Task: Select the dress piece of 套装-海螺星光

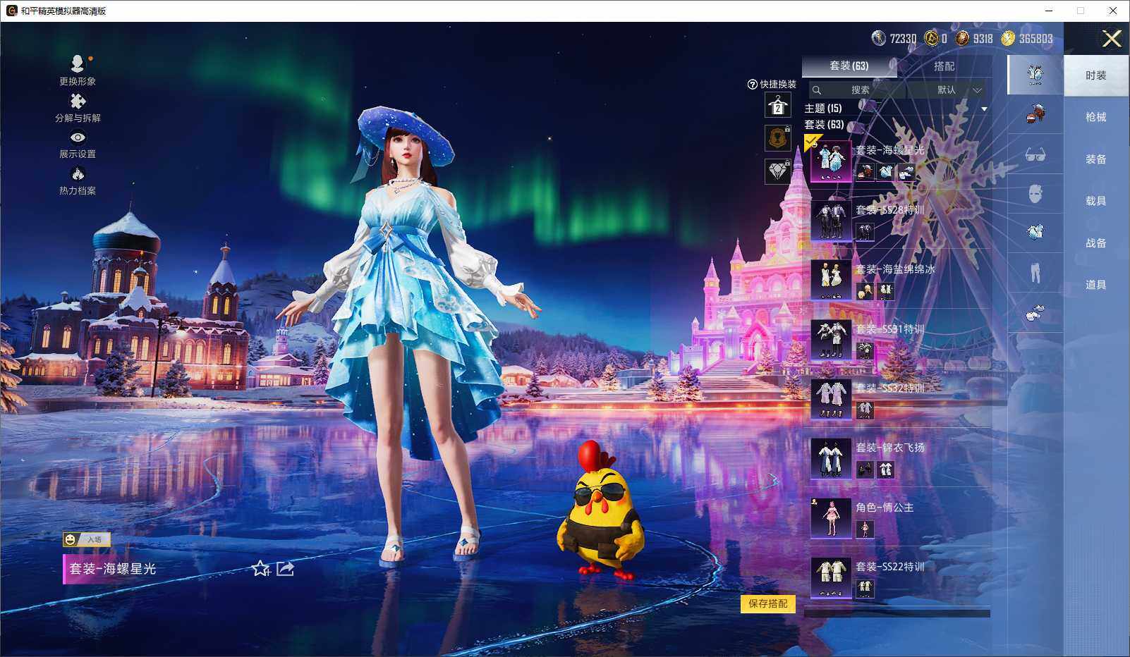Action: point(885,171)
